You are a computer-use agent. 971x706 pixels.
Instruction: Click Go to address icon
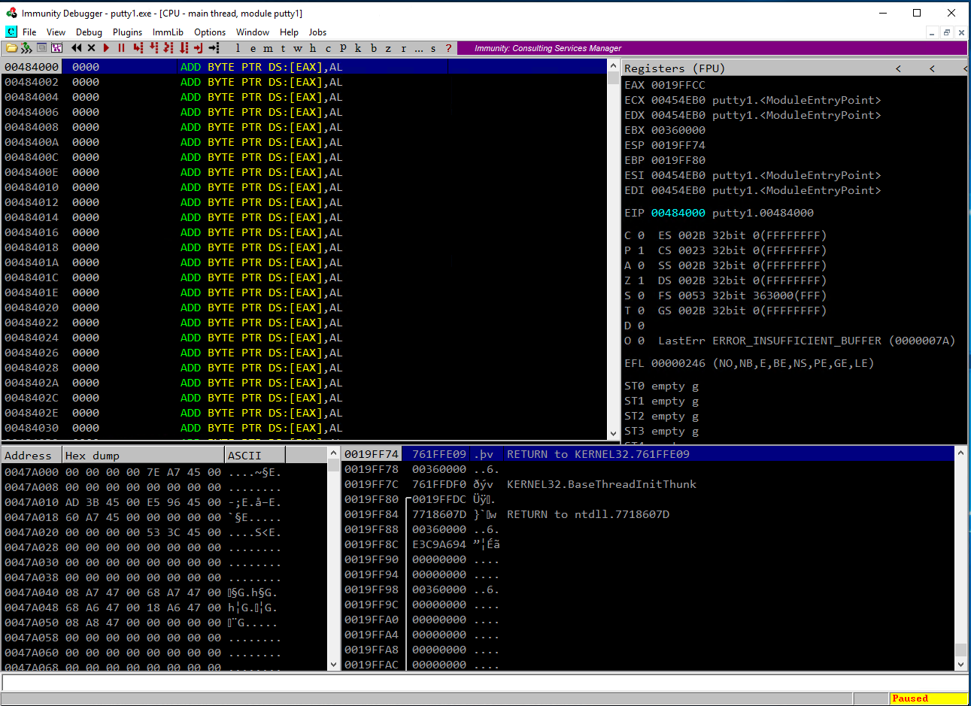(214, 48)
